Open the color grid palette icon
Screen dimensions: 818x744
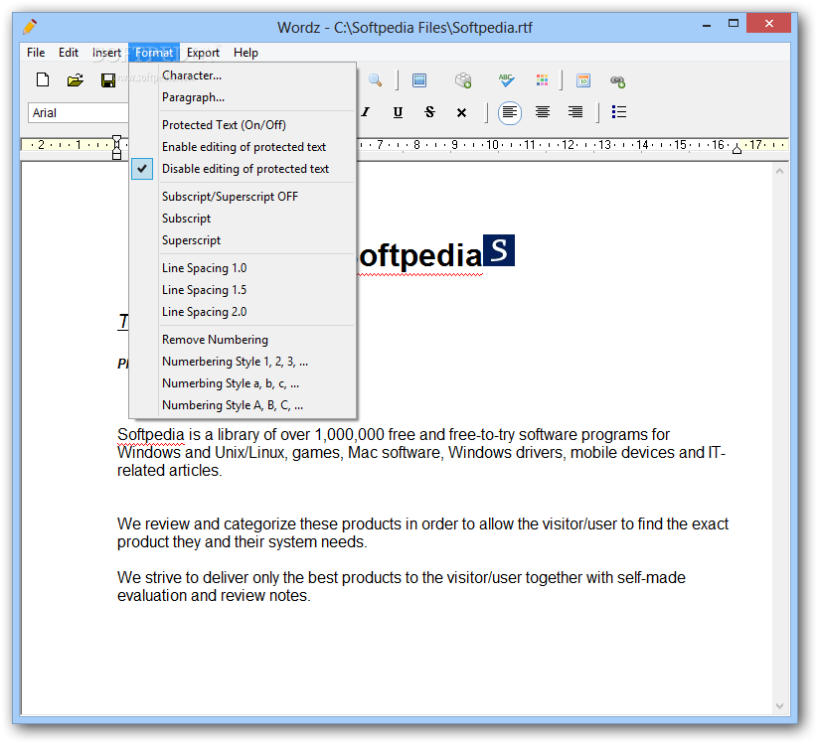(542, 79)
